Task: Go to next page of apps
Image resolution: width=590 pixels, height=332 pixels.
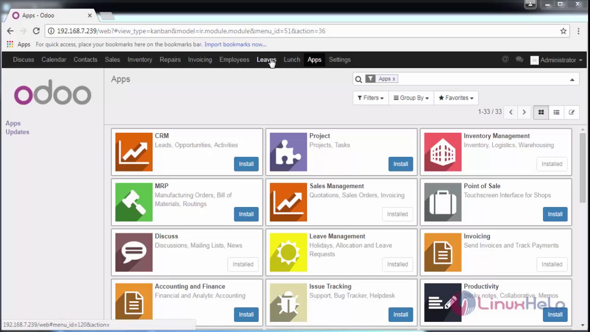Action: click(x=524, y=112)
